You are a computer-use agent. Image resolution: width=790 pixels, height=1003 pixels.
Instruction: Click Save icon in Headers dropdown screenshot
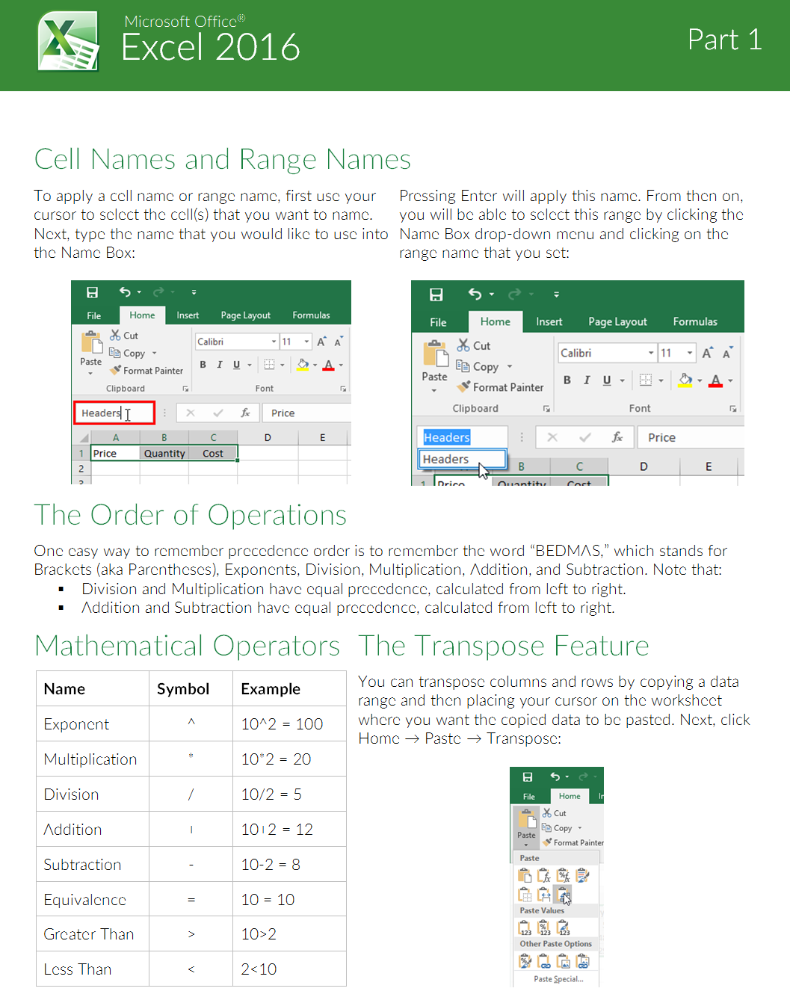point(436,294)
